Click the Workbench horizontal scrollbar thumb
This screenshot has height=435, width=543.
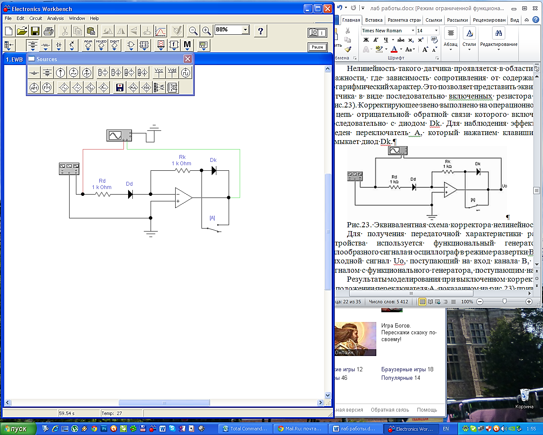[x=164, y=403]
